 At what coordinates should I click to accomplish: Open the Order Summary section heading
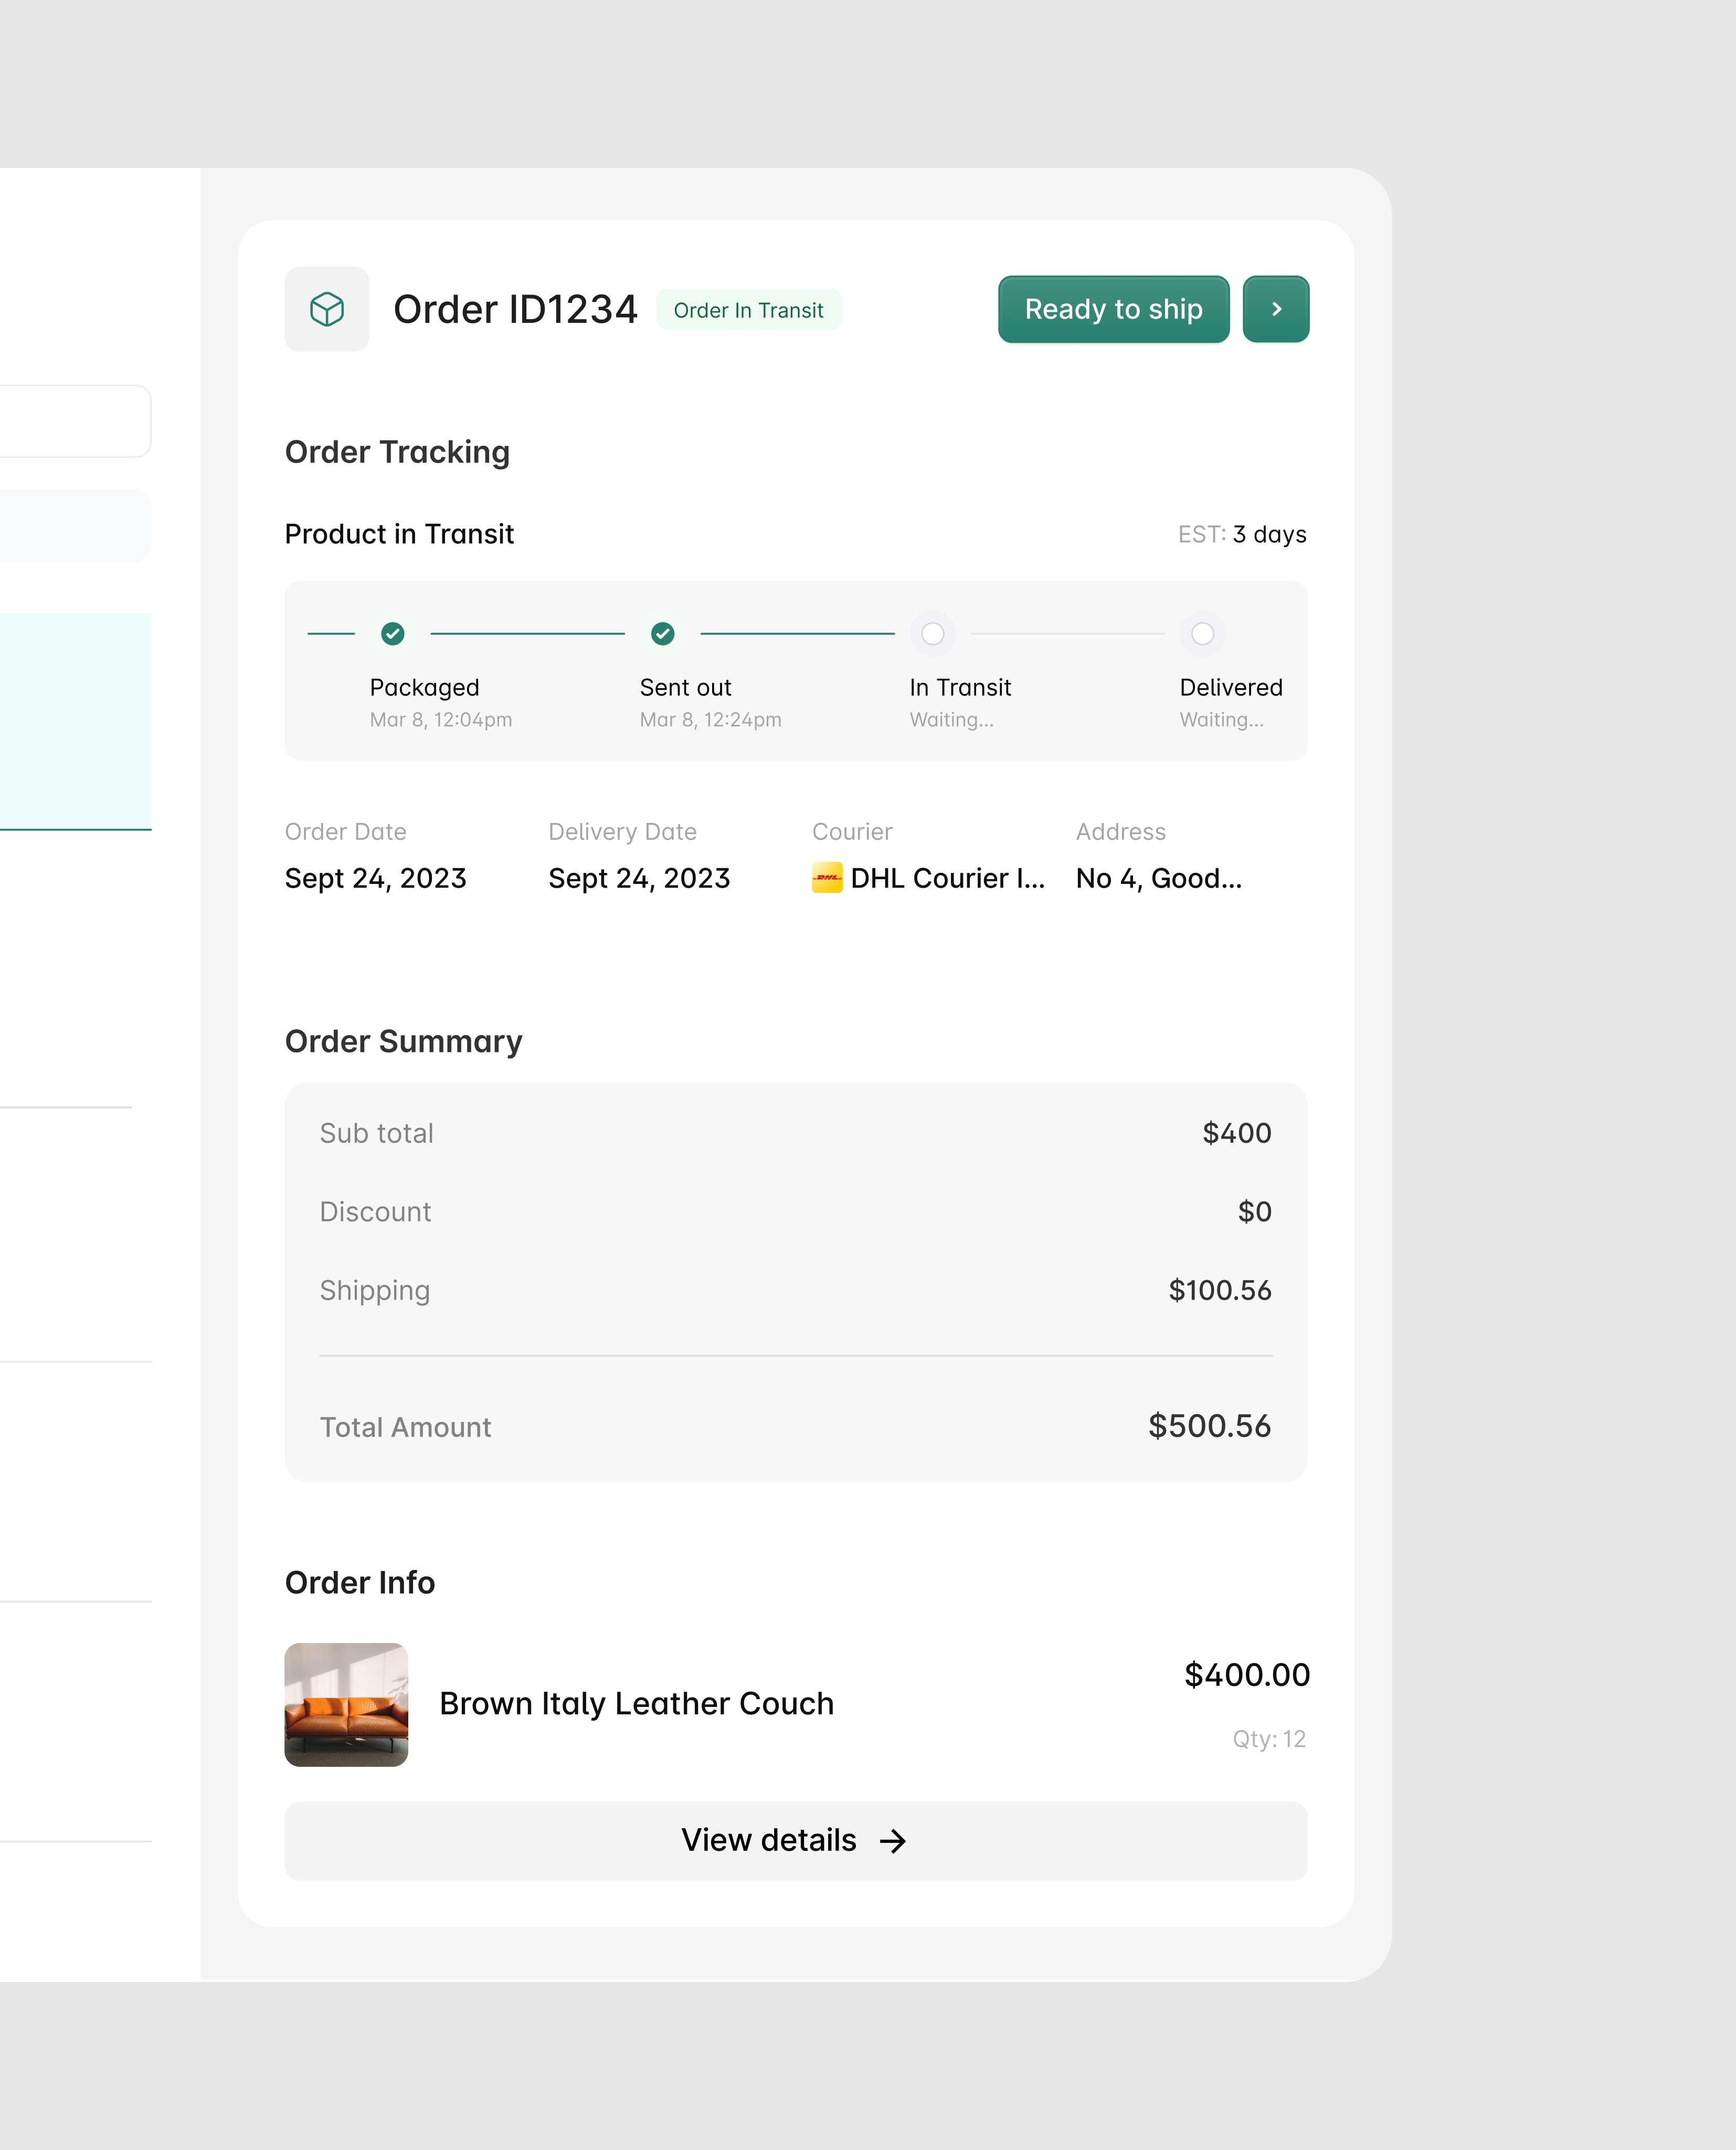click(x=403, y=1040)
